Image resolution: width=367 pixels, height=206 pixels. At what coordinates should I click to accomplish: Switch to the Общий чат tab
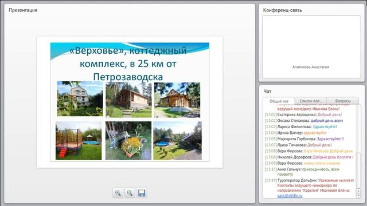279,101
